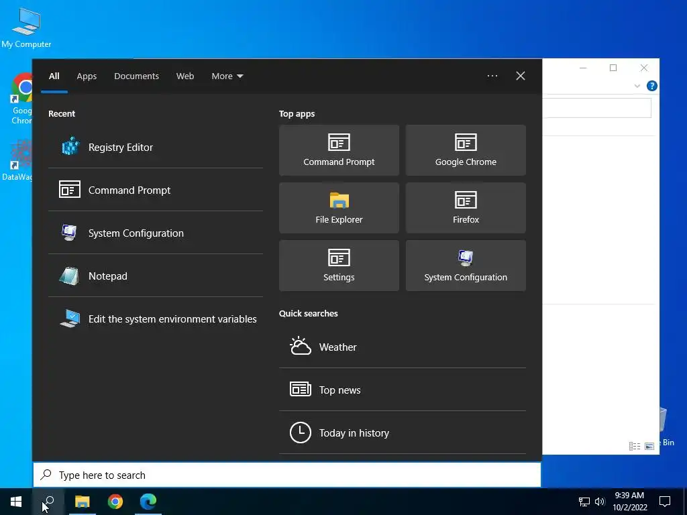
Task: Open Notepad from Recent list
Action: pos(156,276)
